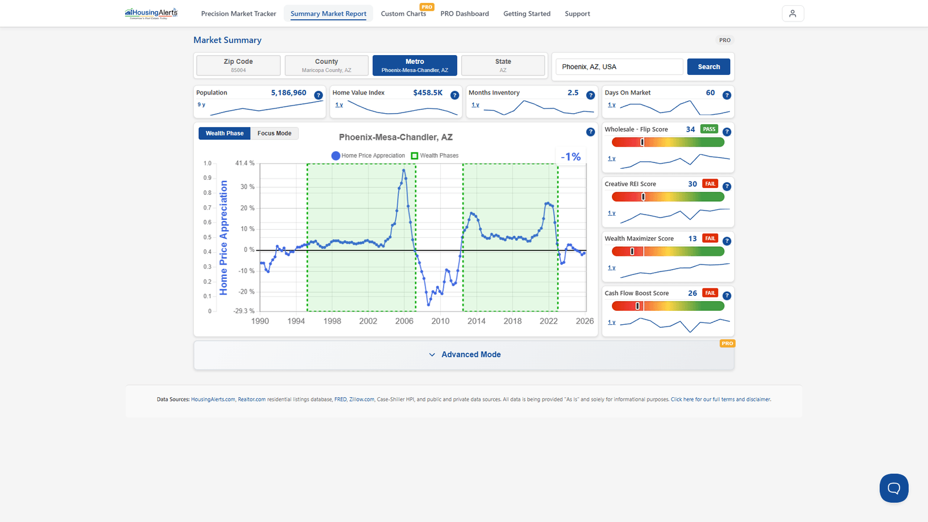Open Wealth Maximizer Score help icon
Viewport: 928px width, 522px height.
(727, 241)
